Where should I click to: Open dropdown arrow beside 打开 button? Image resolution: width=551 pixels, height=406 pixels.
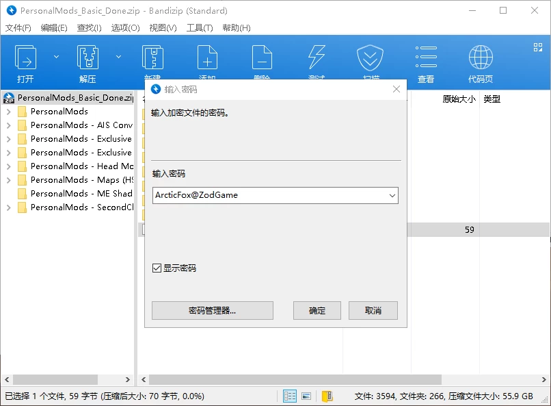pos(56,57)
